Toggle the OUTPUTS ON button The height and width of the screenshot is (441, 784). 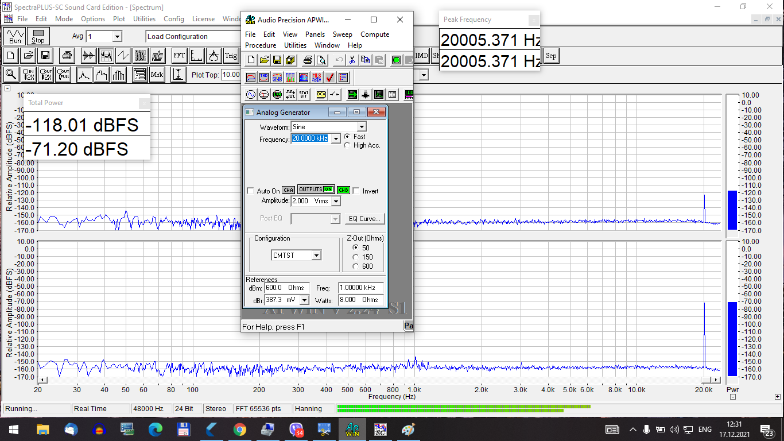coord(316,189)
